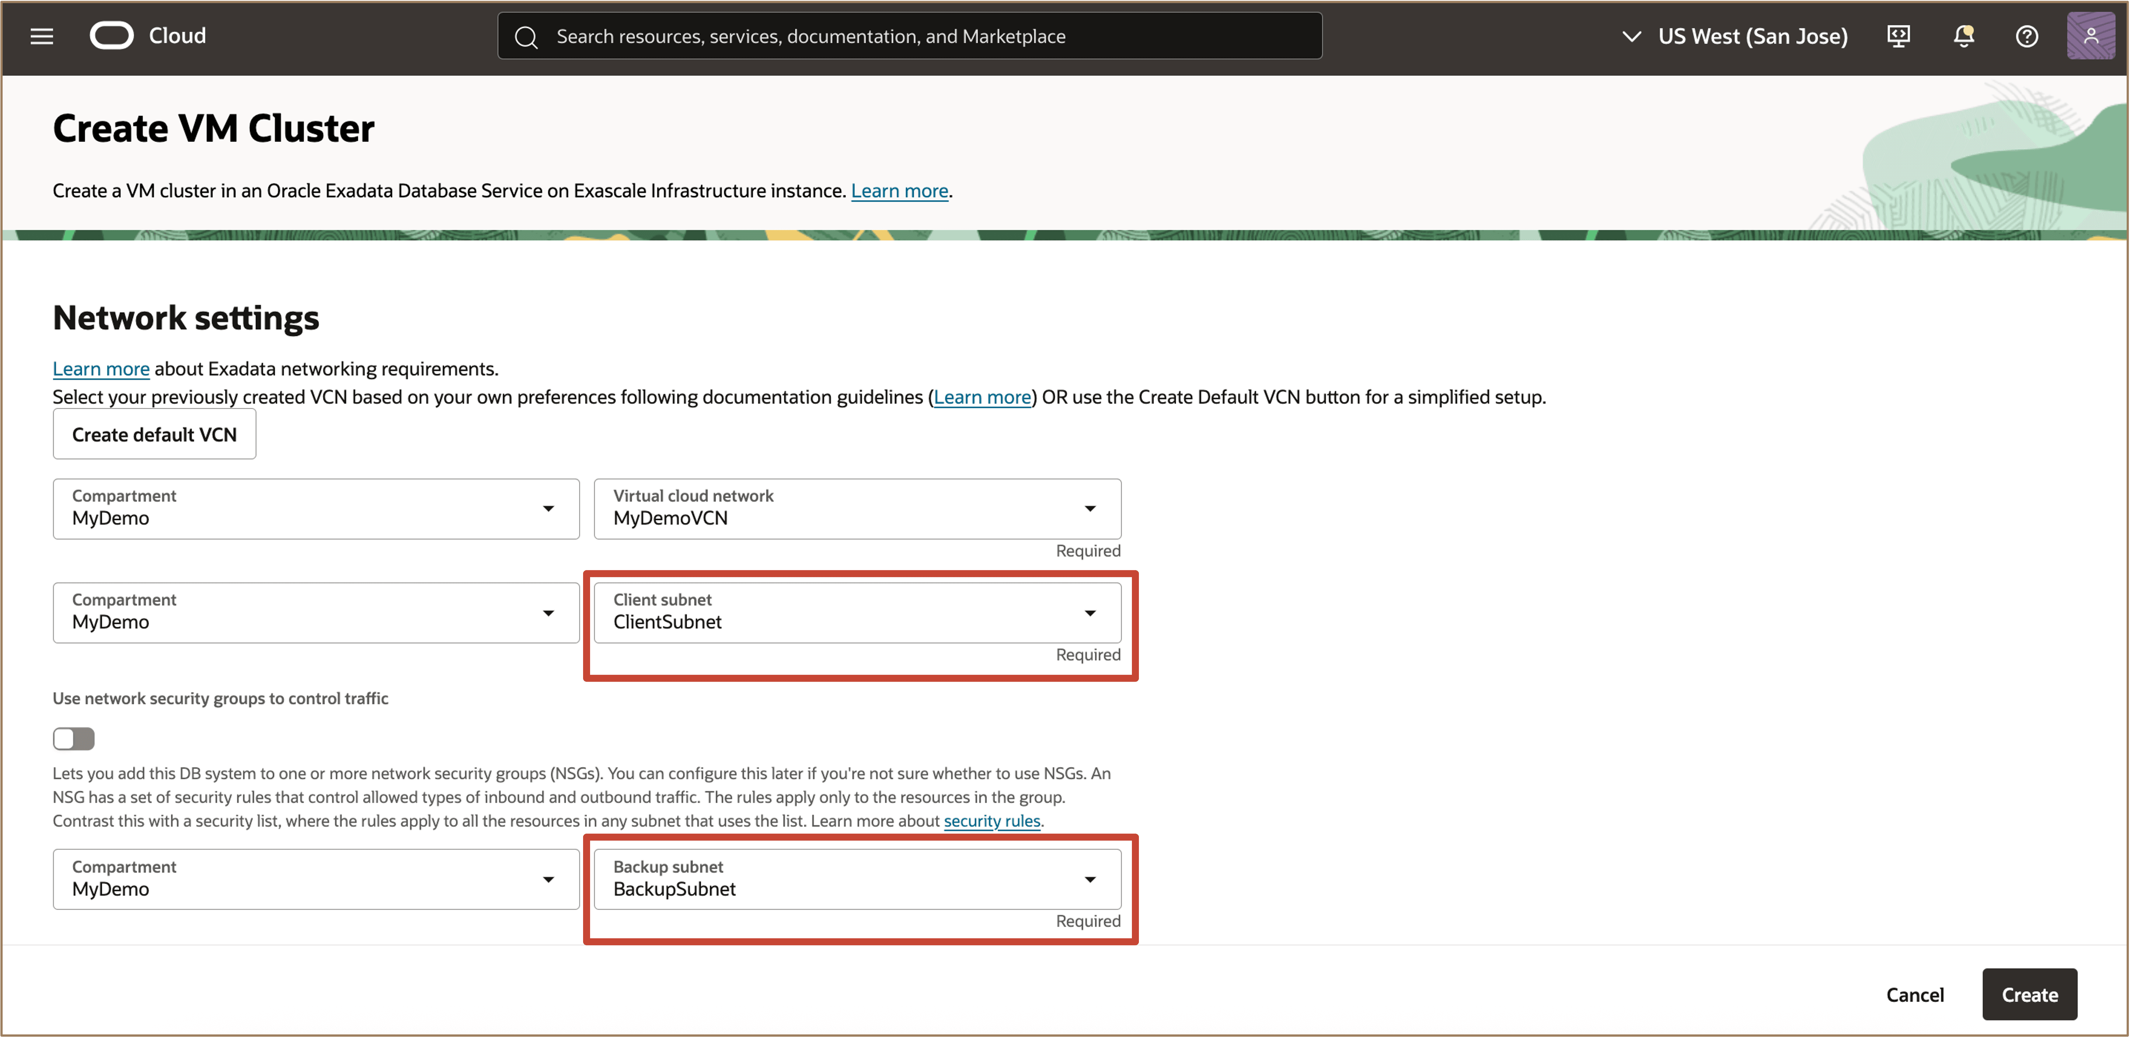Open the Client subnet dropdown

click(1091, 613)
